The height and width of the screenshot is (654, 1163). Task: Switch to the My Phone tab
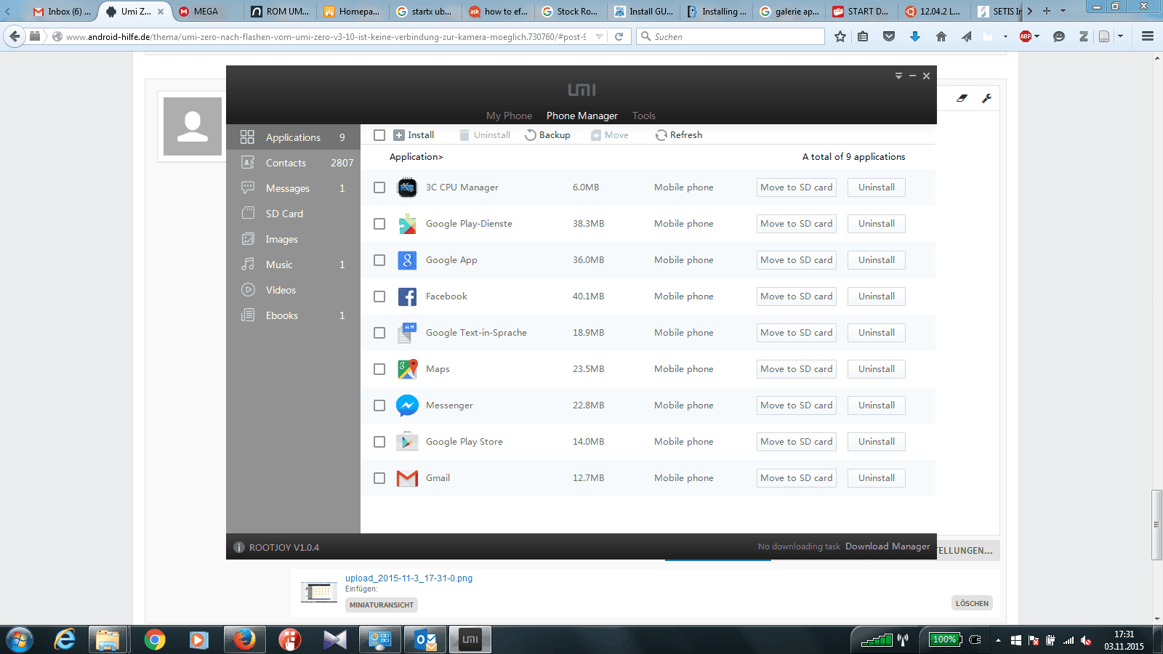[x=509, y=116]
